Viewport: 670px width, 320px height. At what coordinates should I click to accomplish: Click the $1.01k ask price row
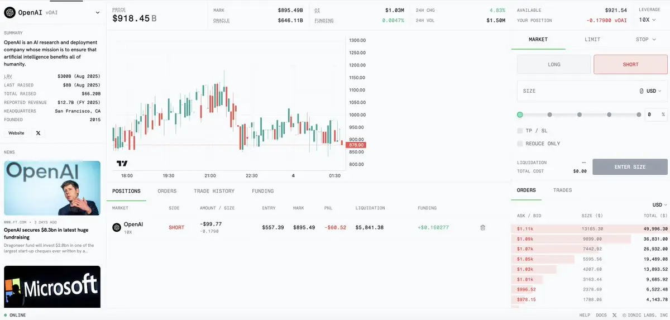coord(590,279)
